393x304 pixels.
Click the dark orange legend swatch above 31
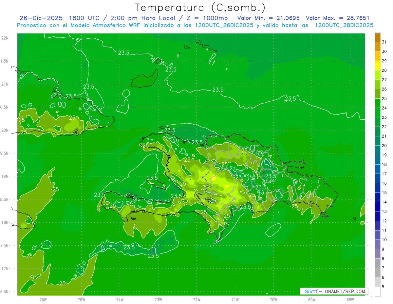(x=378, y=37)
